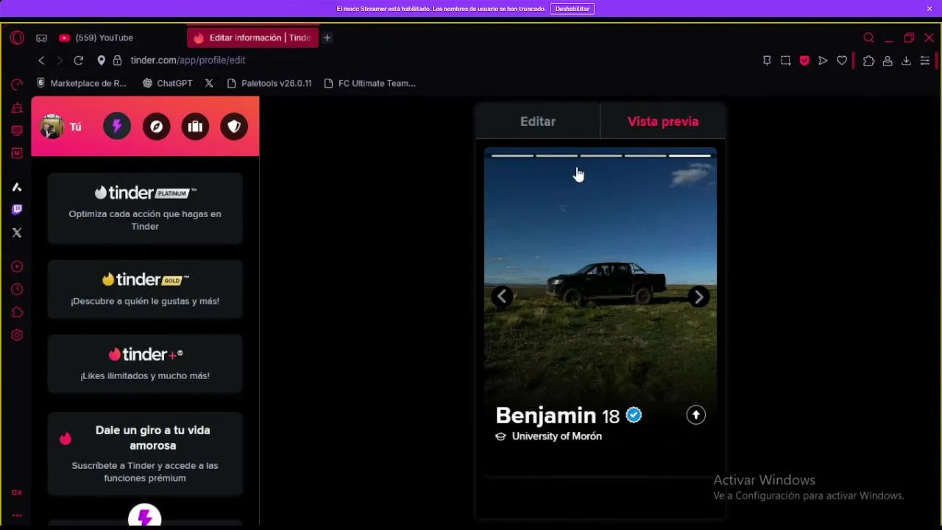The height and width of the screenshot is (530, 942).
Task: Open Tinder Boost lightning icon in header
Action: (x=117, y=127)
